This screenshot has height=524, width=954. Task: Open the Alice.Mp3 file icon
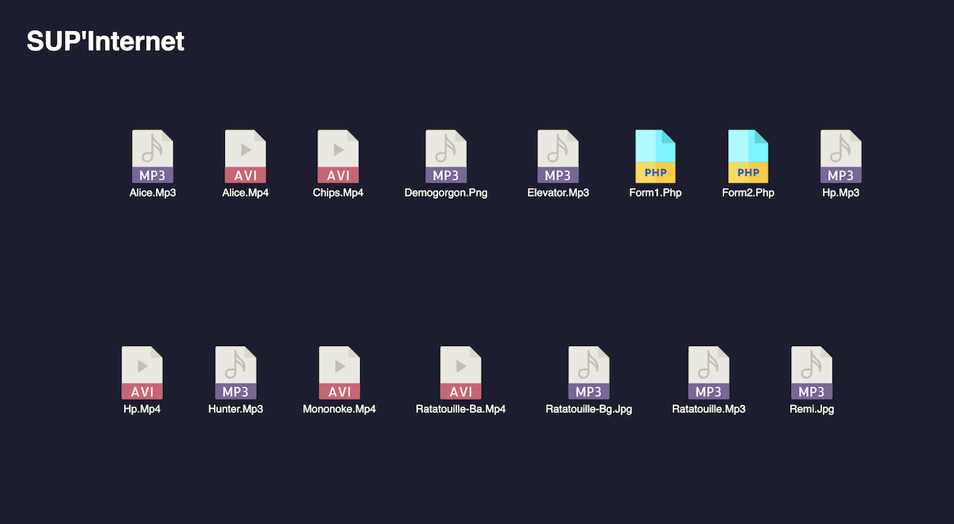[153, 156]
